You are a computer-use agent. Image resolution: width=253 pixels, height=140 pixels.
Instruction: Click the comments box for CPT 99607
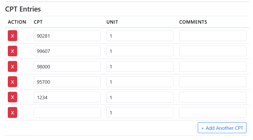point(212,51)
